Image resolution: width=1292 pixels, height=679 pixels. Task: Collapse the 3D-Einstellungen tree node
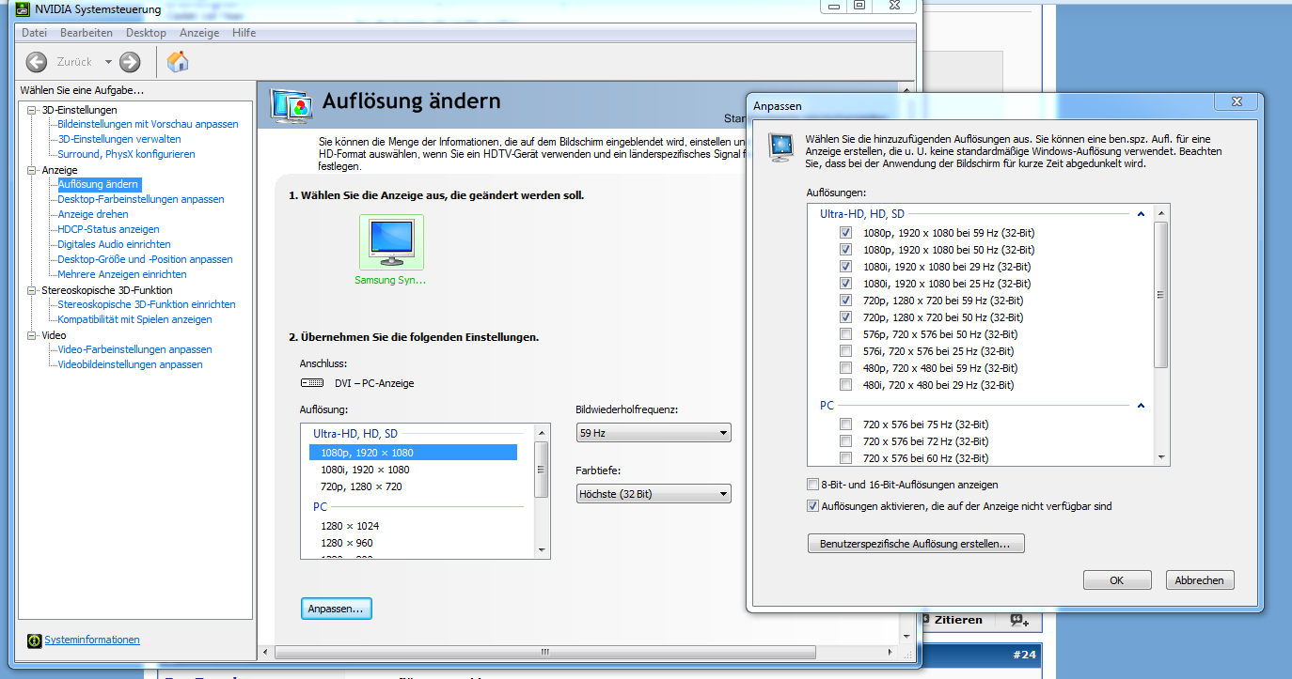tap(32, 110)
